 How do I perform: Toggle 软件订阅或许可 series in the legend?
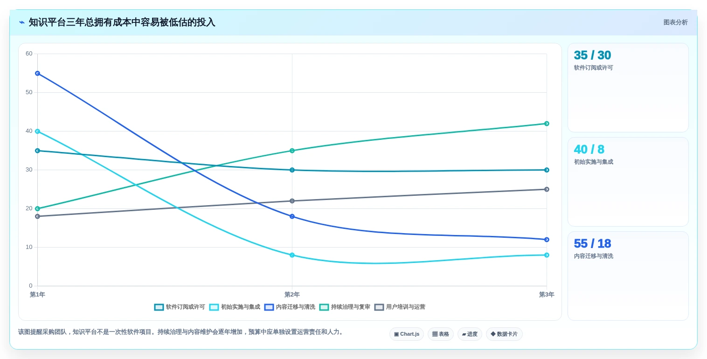(x=180, y=307)
